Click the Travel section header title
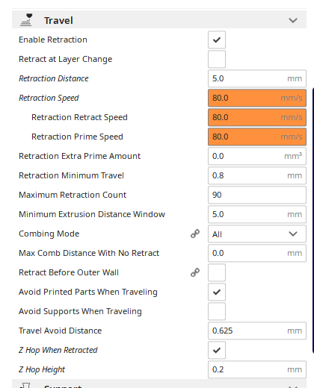Screen dimensions: 314x388 pyautogui.click(x=58, y=20)
